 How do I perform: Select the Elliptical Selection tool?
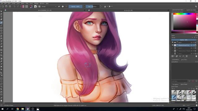[x=1, y=81]
